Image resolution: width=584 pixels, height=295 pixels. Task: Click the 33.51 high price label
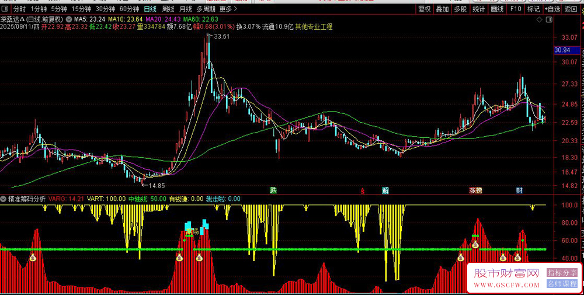(221, 36)
